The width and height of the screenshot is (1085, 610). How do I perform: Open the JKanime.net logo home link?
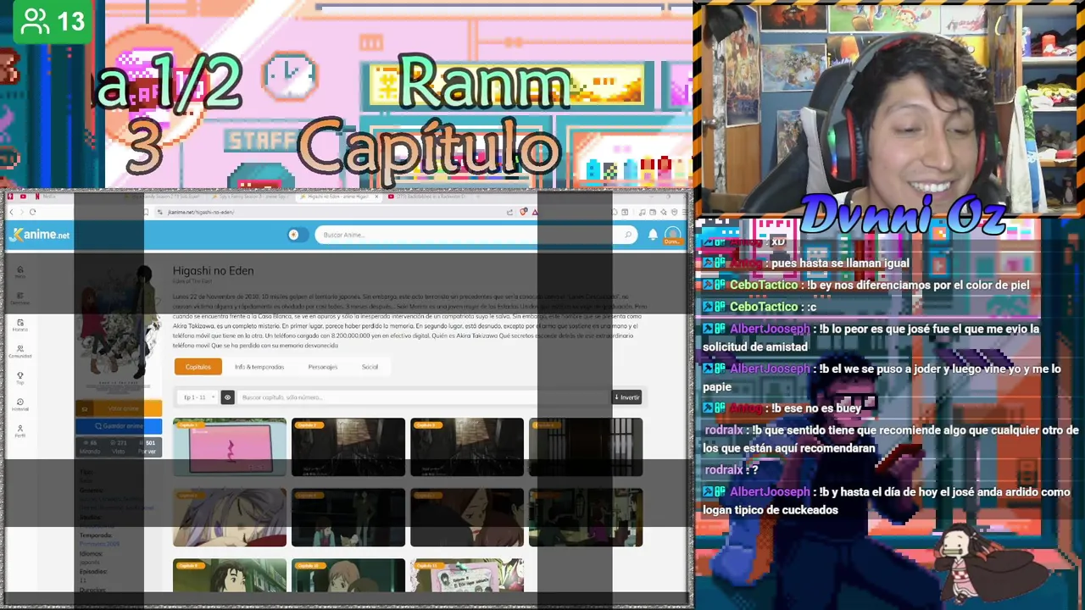click(39, 235)
